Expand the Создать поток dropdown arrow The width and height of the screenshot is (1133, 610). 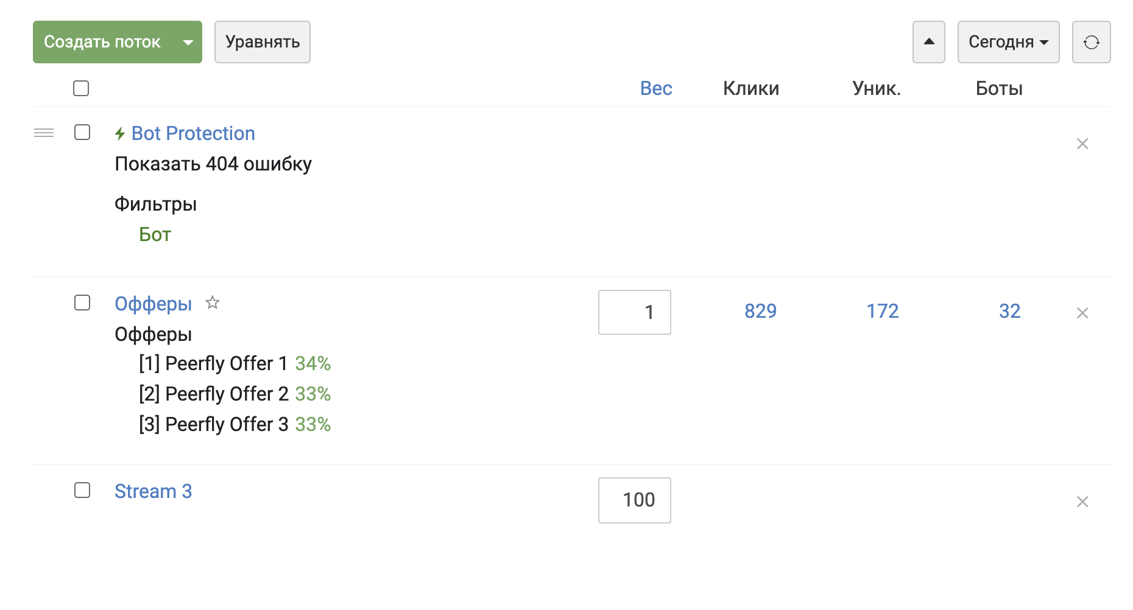[x=188, y=42]
